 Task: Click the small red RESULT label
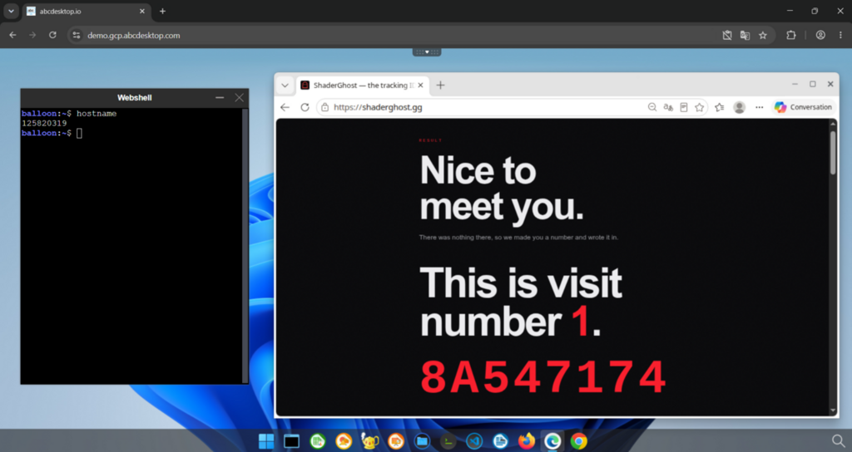point(430,140)
